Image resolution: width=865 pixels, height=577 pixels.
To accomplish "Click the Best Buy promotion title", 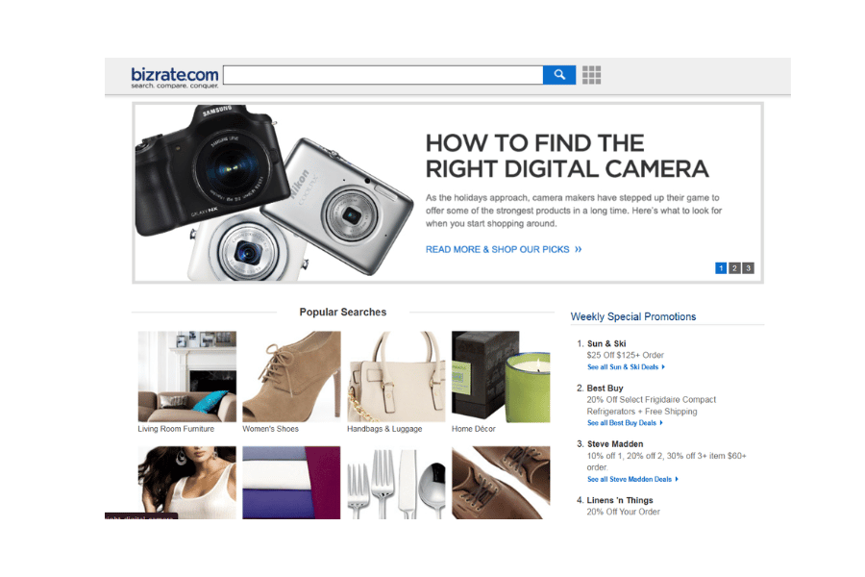I will [x=605, y=389].
